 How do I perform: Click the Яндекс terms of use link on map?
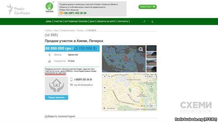click(148, 109)
